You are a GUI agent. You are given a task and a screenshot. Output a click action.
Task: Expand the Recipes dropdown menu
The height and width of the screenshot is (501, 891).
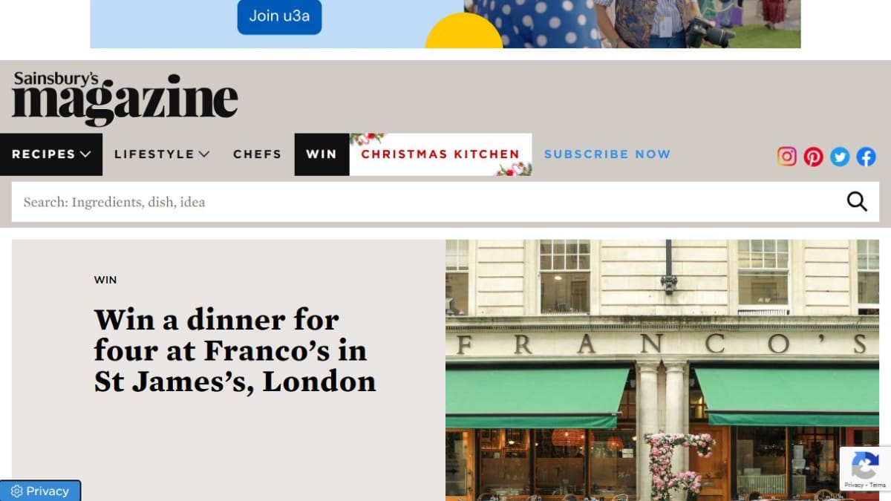coord(51,154)
